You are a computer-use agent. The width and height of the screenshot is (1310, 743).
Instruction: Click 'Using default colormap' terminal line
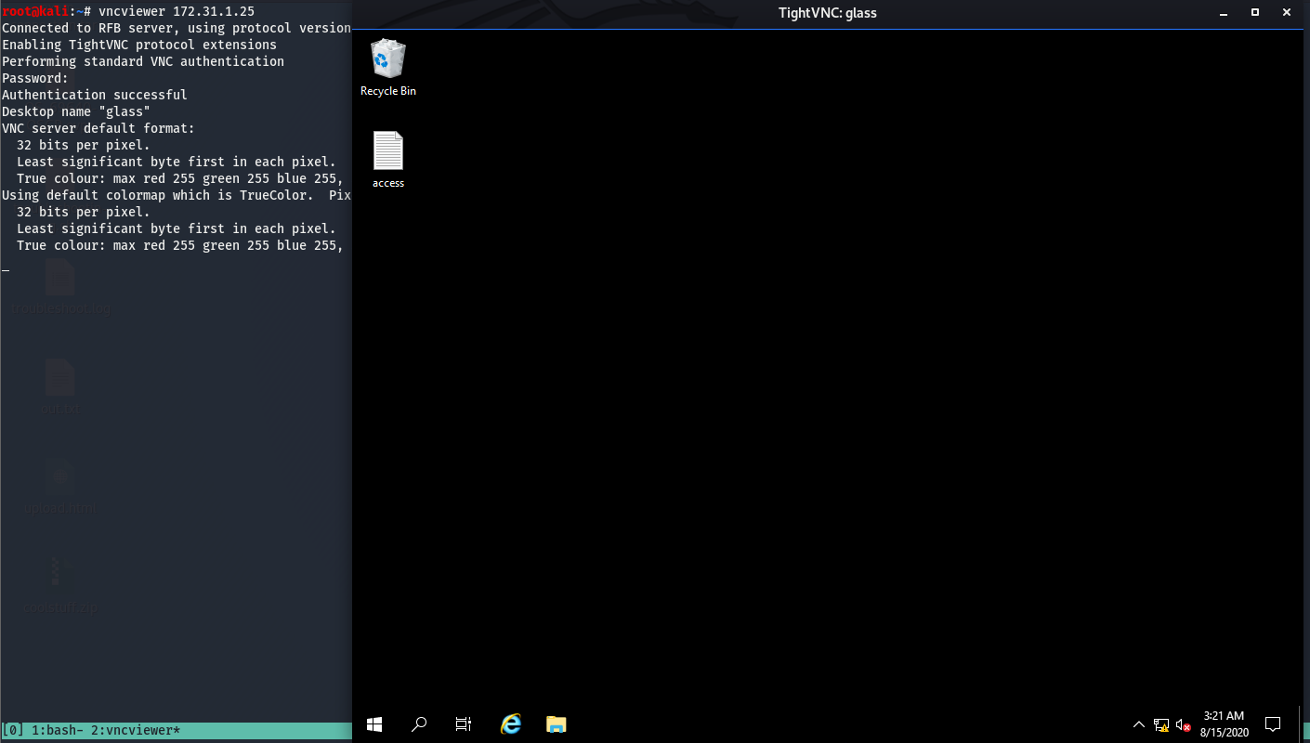177,195
